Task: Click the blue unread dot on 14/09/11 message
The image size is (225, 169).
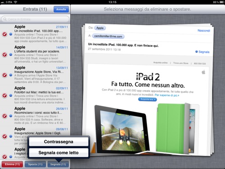Action: 11,55
